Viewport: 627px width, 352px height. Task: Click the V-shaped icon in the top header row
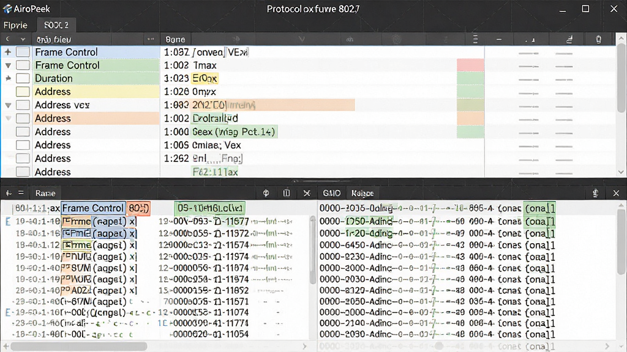(301, 39)
